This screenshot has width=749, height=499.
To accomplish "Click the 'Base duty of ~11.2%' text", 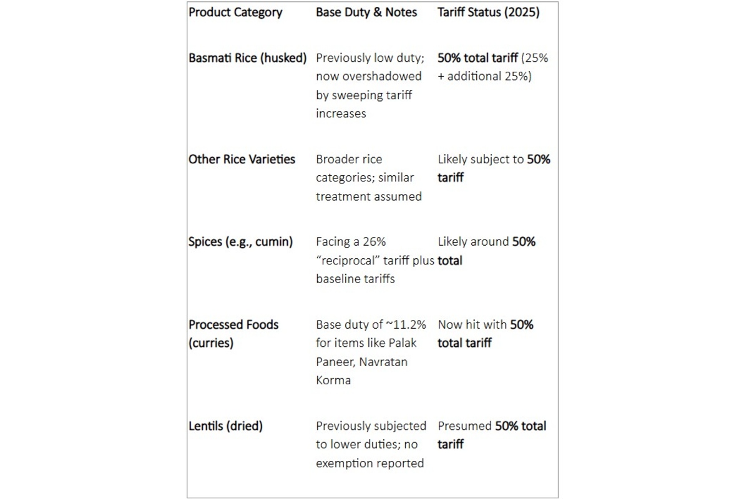I will (x=371, y=325).
